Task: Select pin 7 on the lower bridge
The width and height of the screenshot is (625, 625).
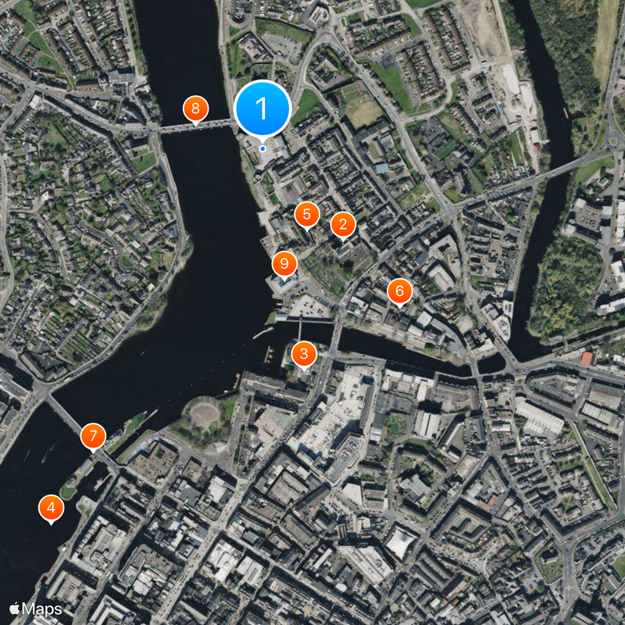Action: pyautogui.click(x=93, y=436)
